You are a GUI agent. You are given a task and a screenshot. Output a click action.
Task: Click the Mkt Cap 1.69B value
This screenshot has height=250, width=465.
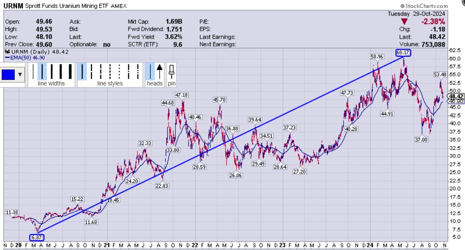pyautogui.click(x=174, y=21)
